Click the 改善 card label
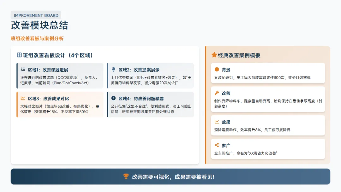 (x=226, y=93)
